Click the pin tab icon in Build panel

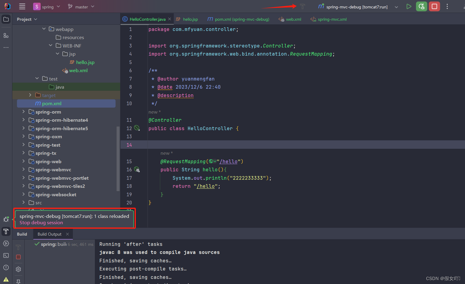pyautogui.click(x=18, y=281)
